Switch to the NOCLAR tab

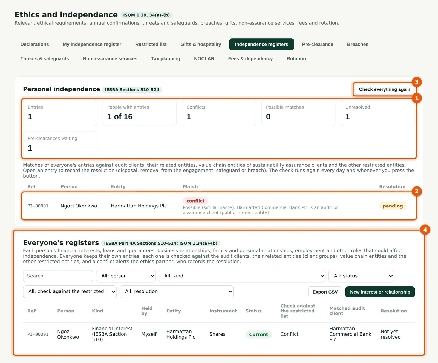(x=204, y=58)
